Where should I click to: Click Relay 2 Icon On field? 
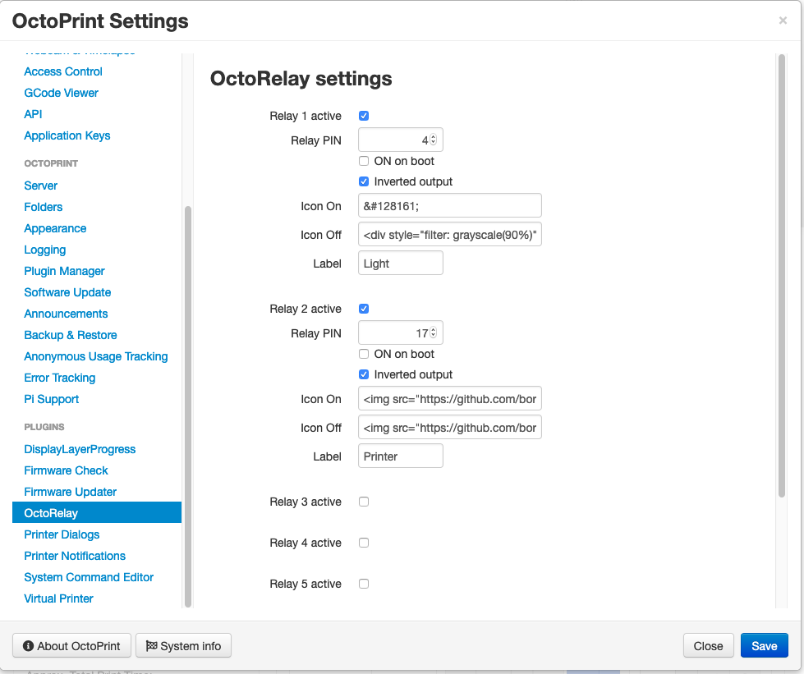pos(450,398)
